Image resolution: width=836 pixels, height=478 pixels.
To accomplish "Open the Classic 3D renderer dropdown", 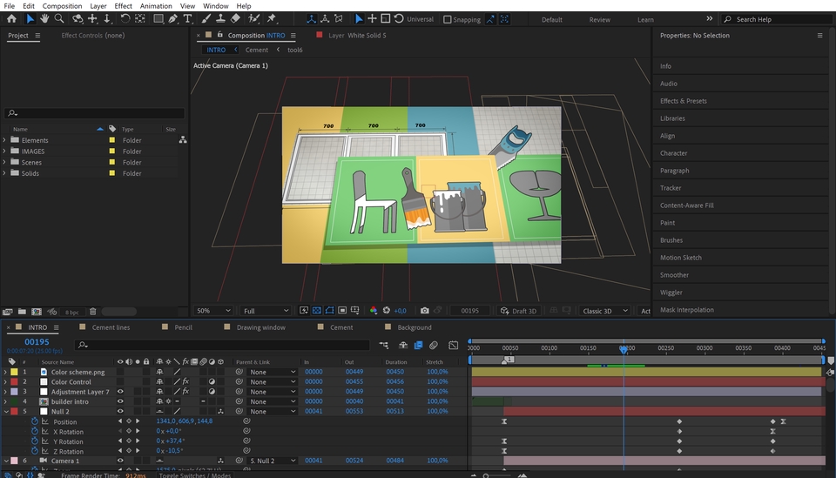I will pyautogui.click(x=603, y=311).
